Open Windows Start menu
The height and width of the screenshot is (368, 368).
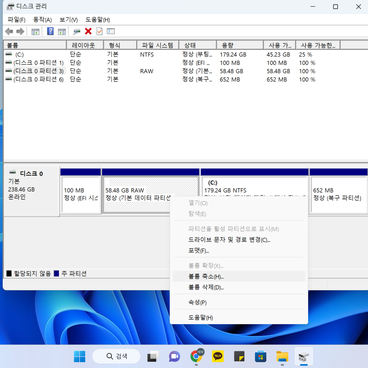(x=79, y=356)
